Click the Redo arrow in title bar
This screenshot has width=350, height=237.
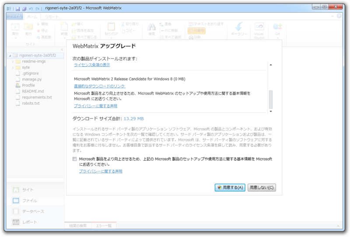tap(37, 9)
